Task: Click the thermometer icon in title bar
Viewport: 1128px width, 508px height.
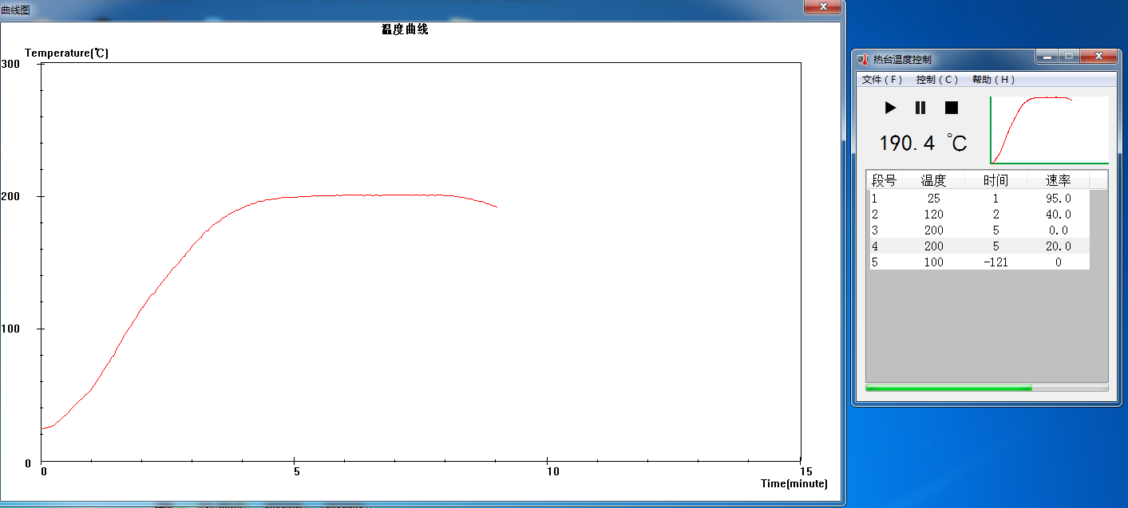Action: [x=862, y=59]
